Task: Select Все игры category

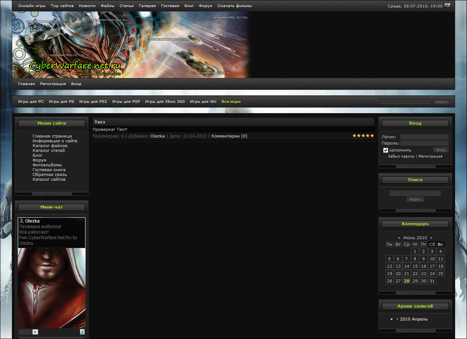Action: pyautogui.click(x=231, y=101)
